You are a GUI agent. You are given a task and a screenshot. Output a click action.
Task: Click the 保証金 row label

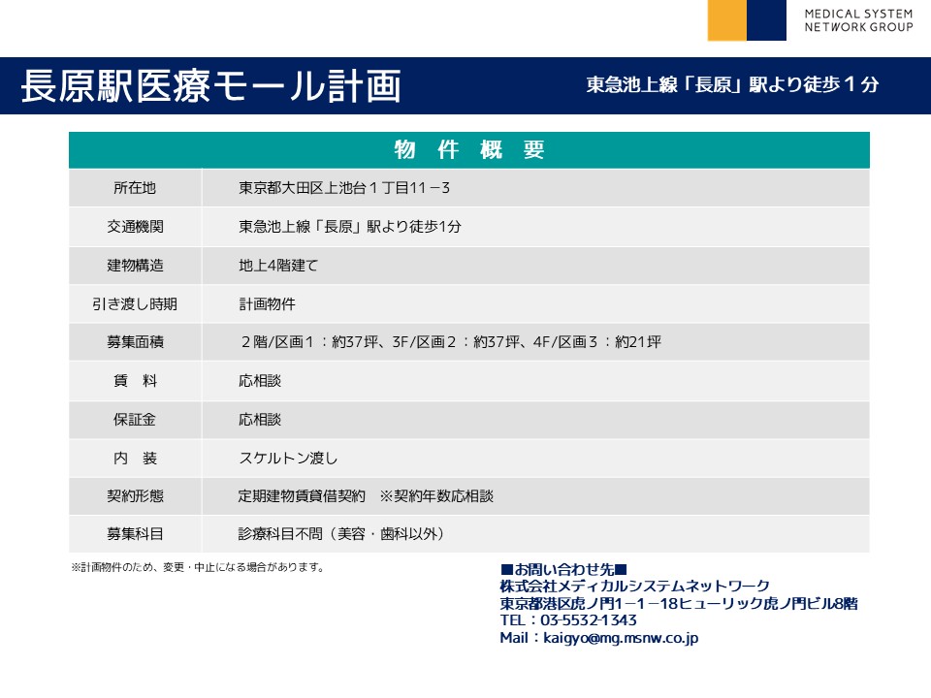coord(135,420)
